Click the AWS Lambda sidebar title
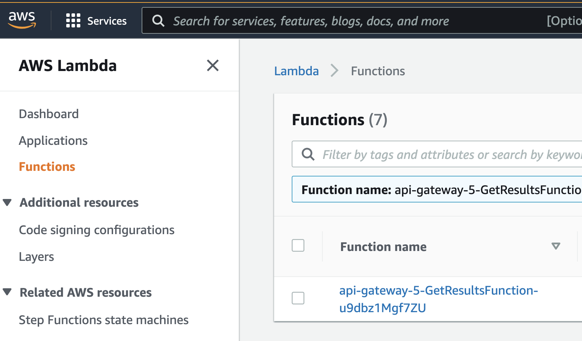 point(68,66)
